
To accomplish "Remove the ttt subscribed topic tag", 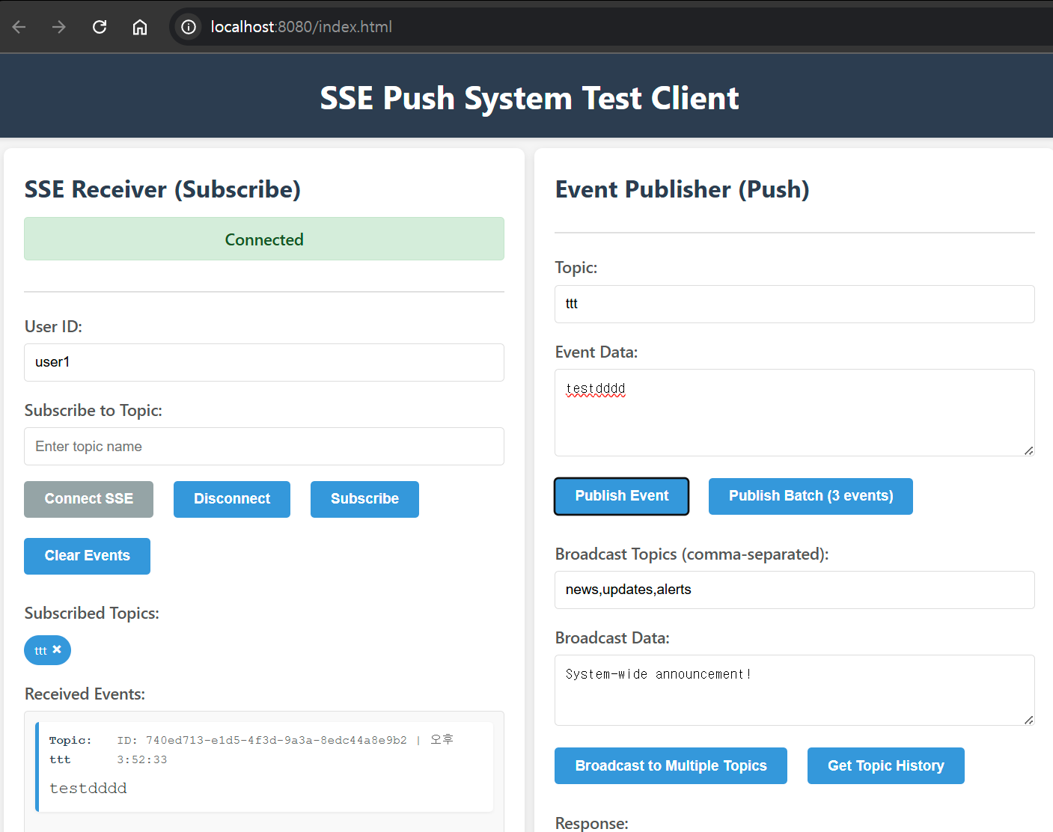I will click(x=57, y=649).
